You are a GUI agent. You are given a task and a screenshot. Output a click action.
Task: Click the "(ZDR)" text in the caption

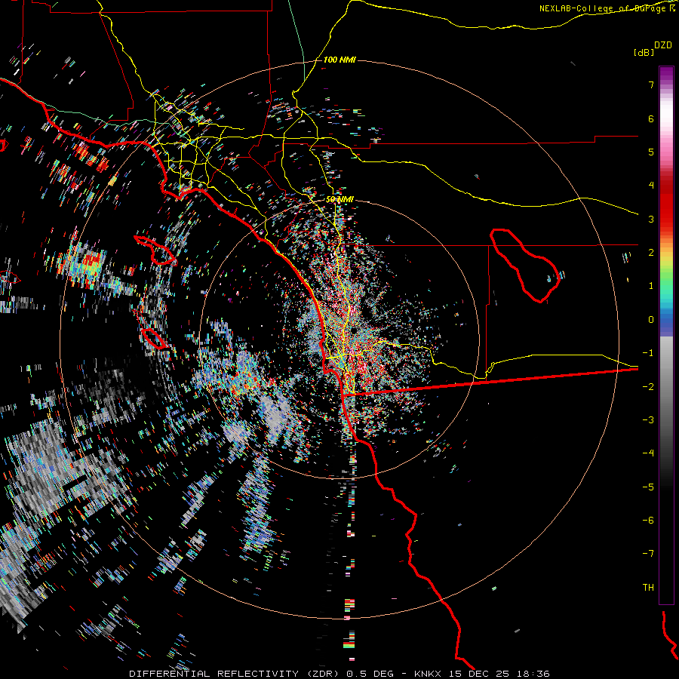(x=324, y=674)
